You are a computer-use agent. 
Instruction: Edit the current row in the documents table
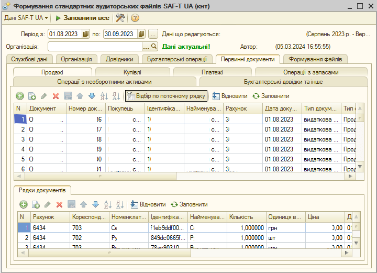[44, 96]
